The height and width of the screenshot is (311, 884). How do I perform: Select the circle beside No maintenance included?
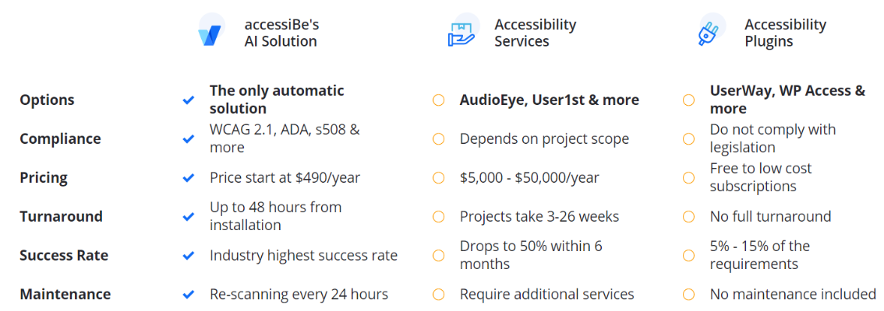pyautogui.click(x=688, y=294)
